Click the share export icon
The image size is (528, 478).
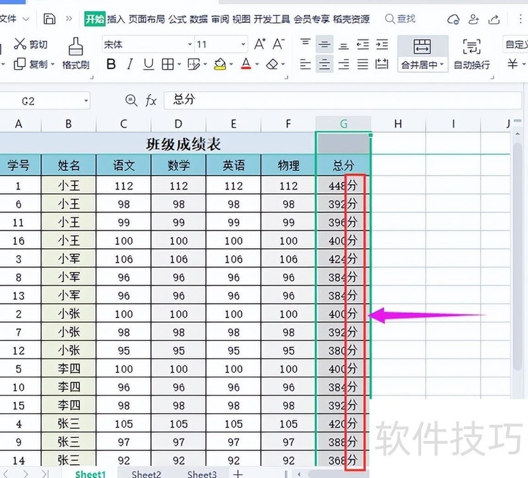pyautogui.click(x=494, y=20)
